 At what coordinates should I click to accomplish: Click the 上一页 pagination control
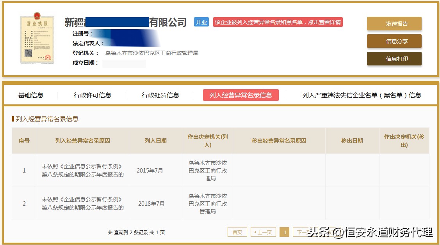point(263,231)
